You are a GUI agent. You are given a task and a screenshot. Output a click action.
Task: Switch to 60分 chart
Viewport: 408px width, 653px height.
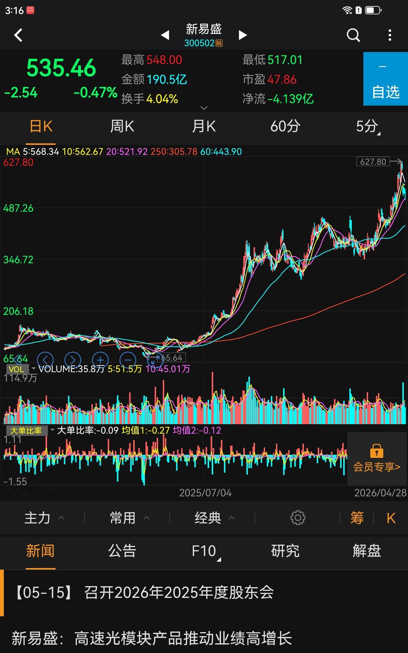click(285, 127)
